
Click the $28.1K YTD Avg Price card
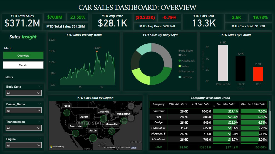(112, 22)
